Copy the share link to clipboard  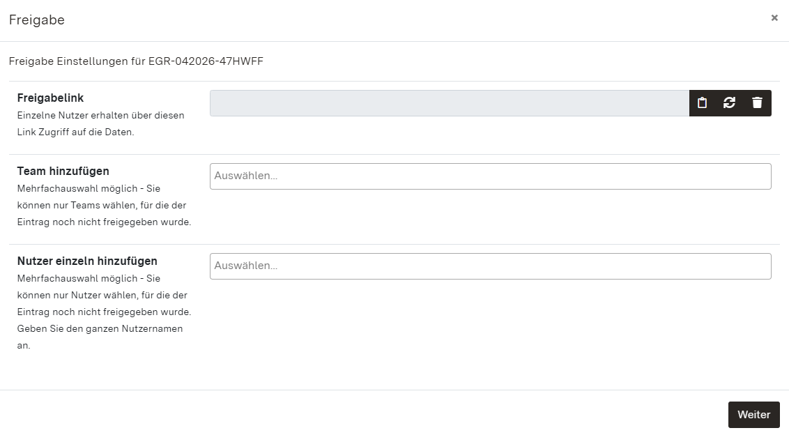coord(703,103)
